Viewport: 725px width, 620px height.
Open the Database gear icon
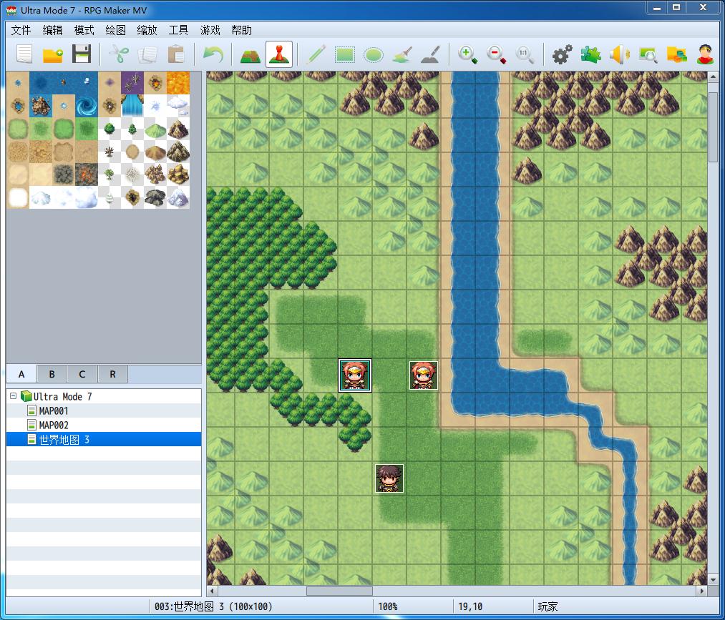point(563,54)
